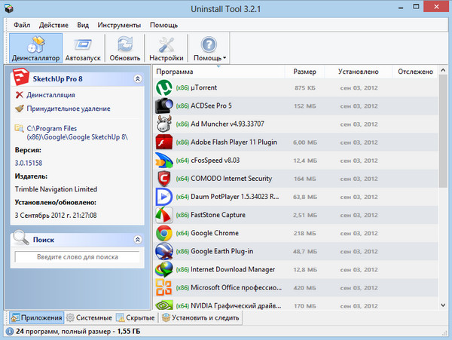Switch to the Скрытые tab
452x340 pixels.
pyautogui.click(x=136, y=318)
